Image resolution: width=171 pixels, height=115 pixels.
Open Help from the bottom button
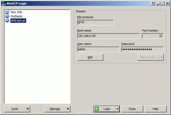(x=156, y=109)
